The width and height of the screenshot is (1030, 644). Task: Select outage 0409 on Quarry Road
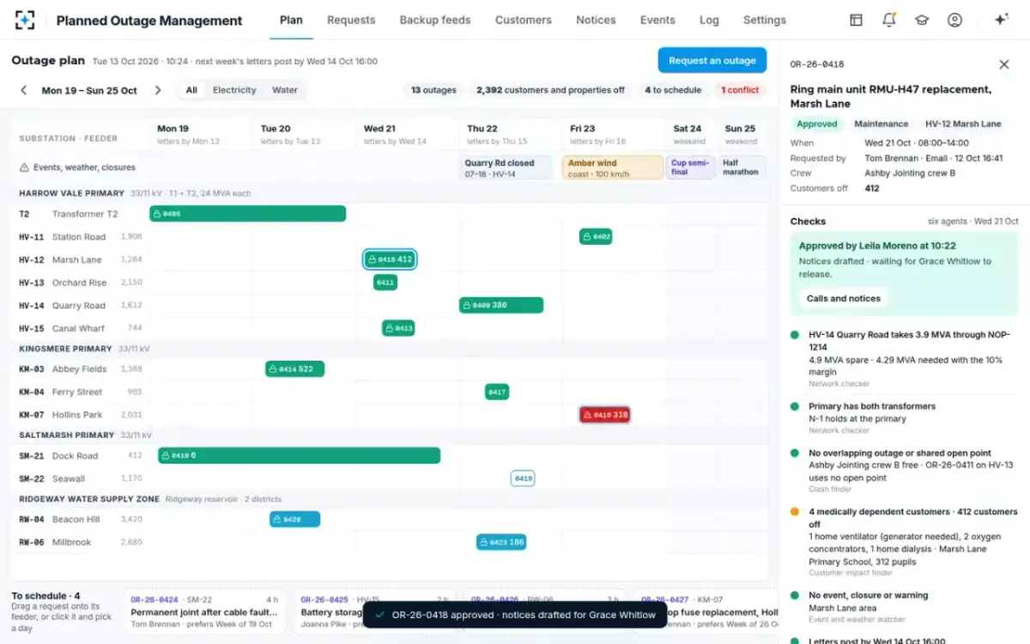pos(501,305)
